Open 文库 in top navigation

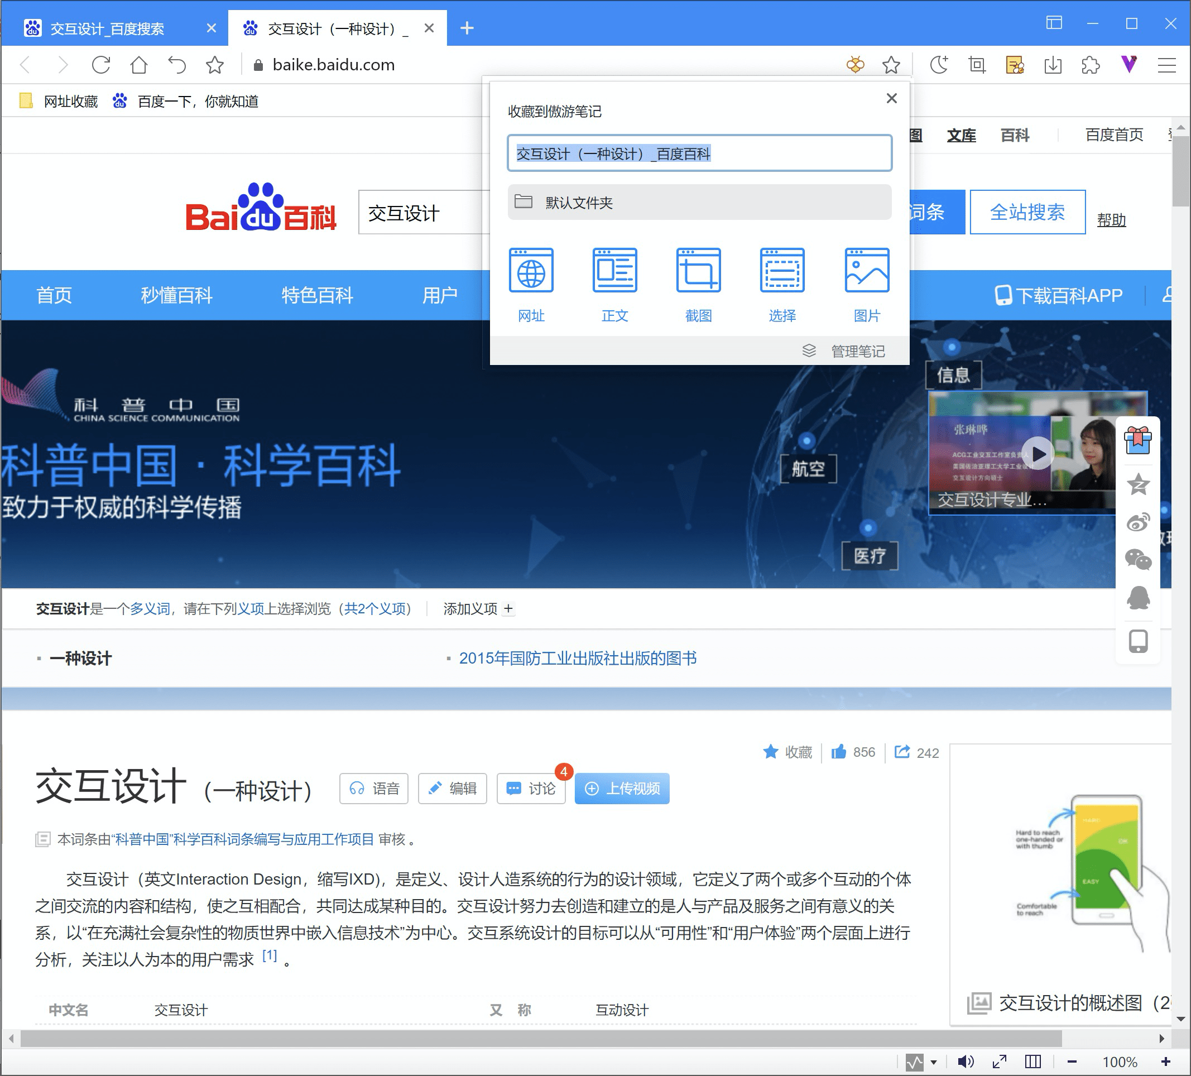(x=961, y=135)
